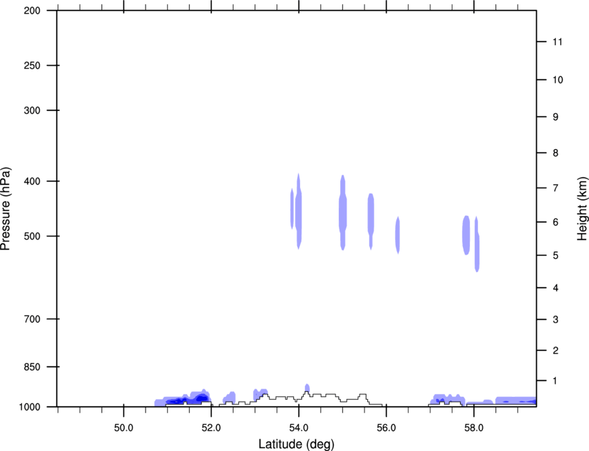Pick the 2 km height label

pos(556,350)
